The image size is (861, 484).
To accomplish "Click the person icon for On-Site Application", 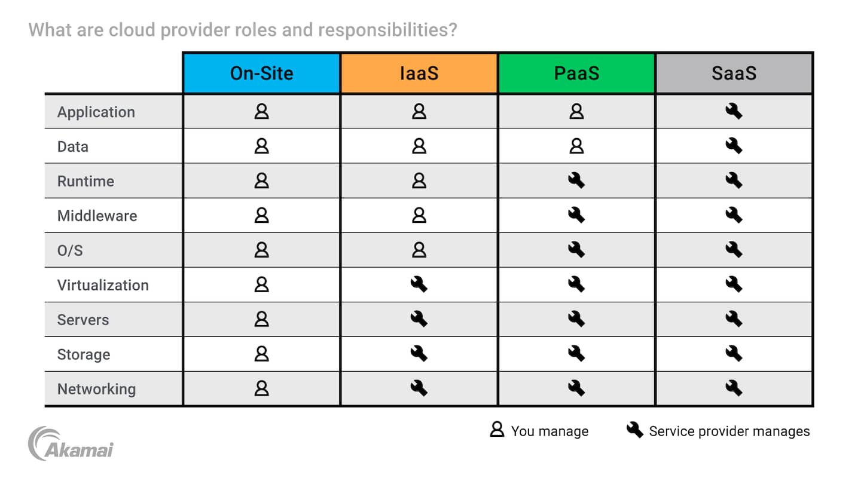I will point(261,112).
